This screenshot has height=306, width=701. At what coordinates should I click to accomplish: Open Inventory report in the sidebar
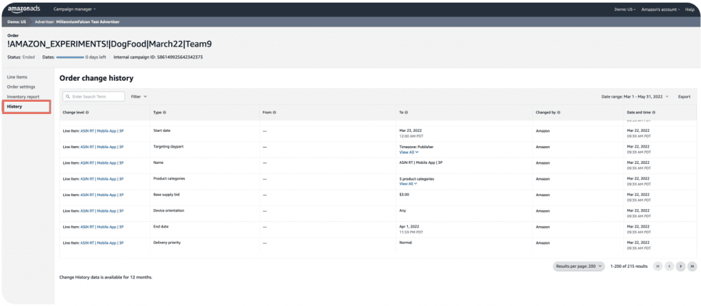(x=23, y=97)
